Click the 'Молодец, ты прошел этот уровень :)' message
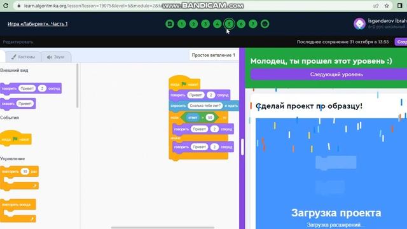This screenshot has width=407, height=229. pyautogui.click(x=321, y=61)
